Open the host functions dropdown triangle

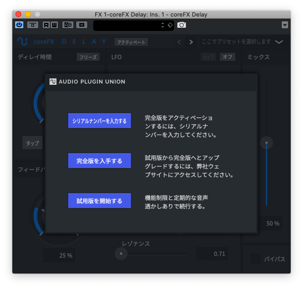tap(285, 25)
